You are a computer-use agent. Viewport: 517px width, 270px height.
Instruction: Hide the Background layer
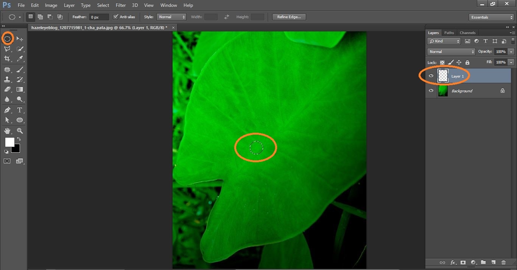click(x=431, y=90)
